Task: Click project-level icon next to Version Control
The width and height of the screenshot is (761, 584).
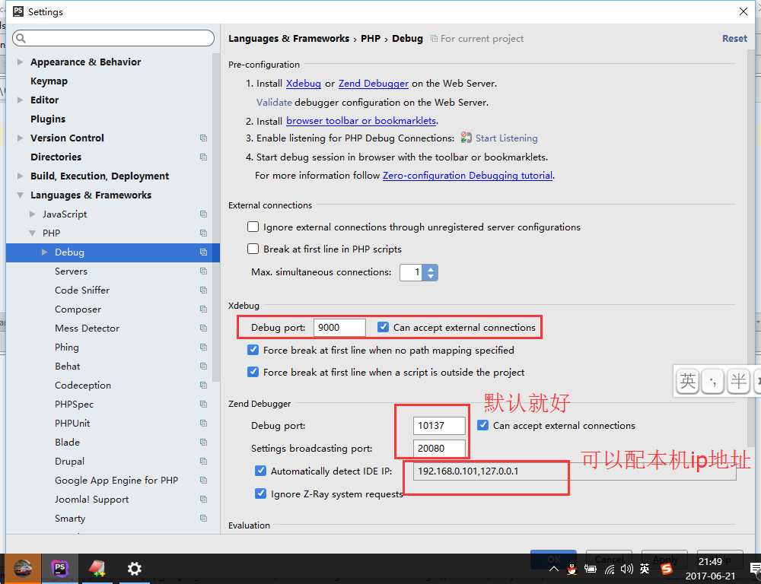Action: [203, 138]
